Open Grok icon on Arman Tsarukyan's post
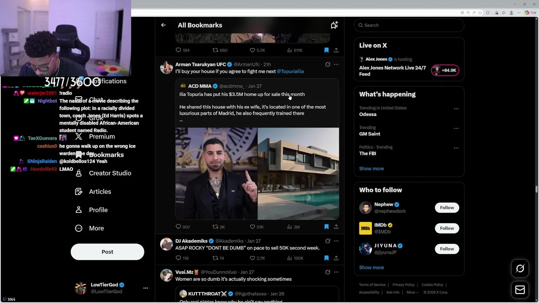 pyautogui.click(x=328, y=64)
